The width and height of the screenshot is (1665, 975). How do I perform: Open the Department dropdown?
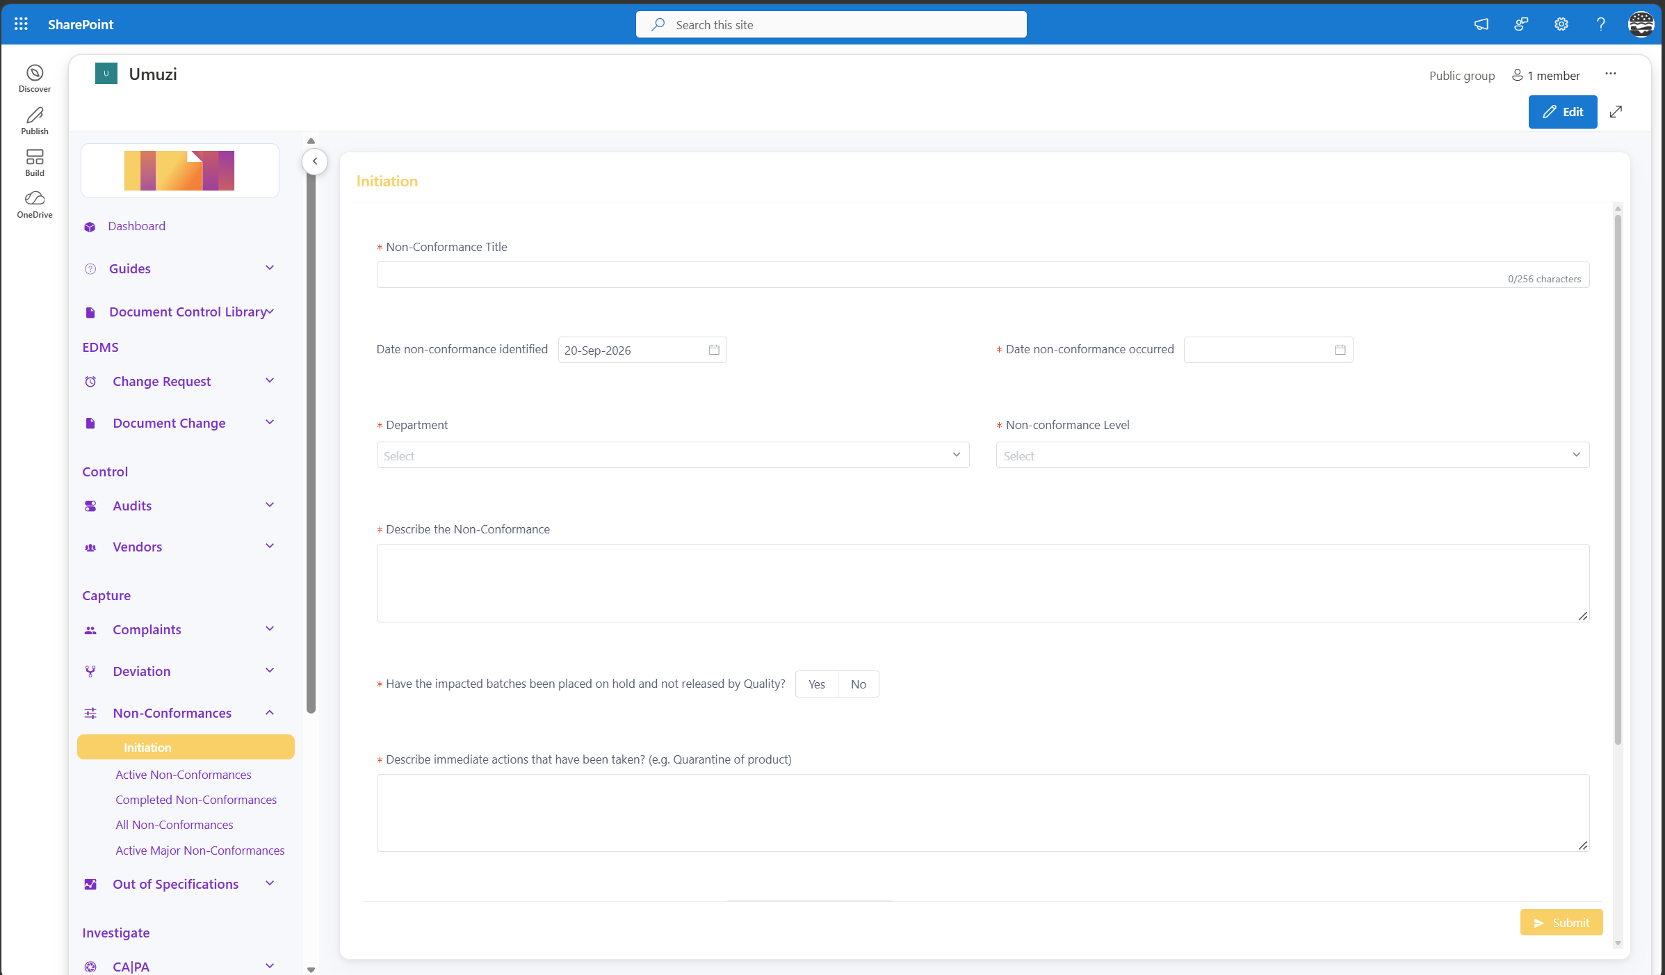coord(673,456)
